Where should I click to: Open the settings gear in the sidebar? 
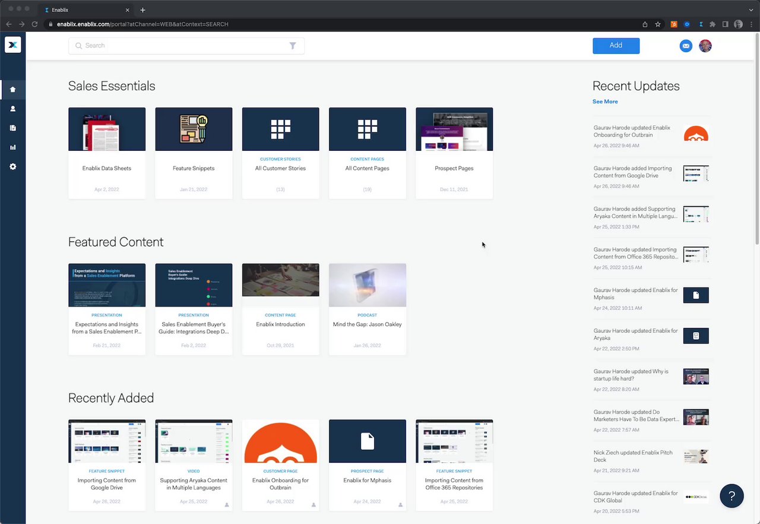click(13, 167)
